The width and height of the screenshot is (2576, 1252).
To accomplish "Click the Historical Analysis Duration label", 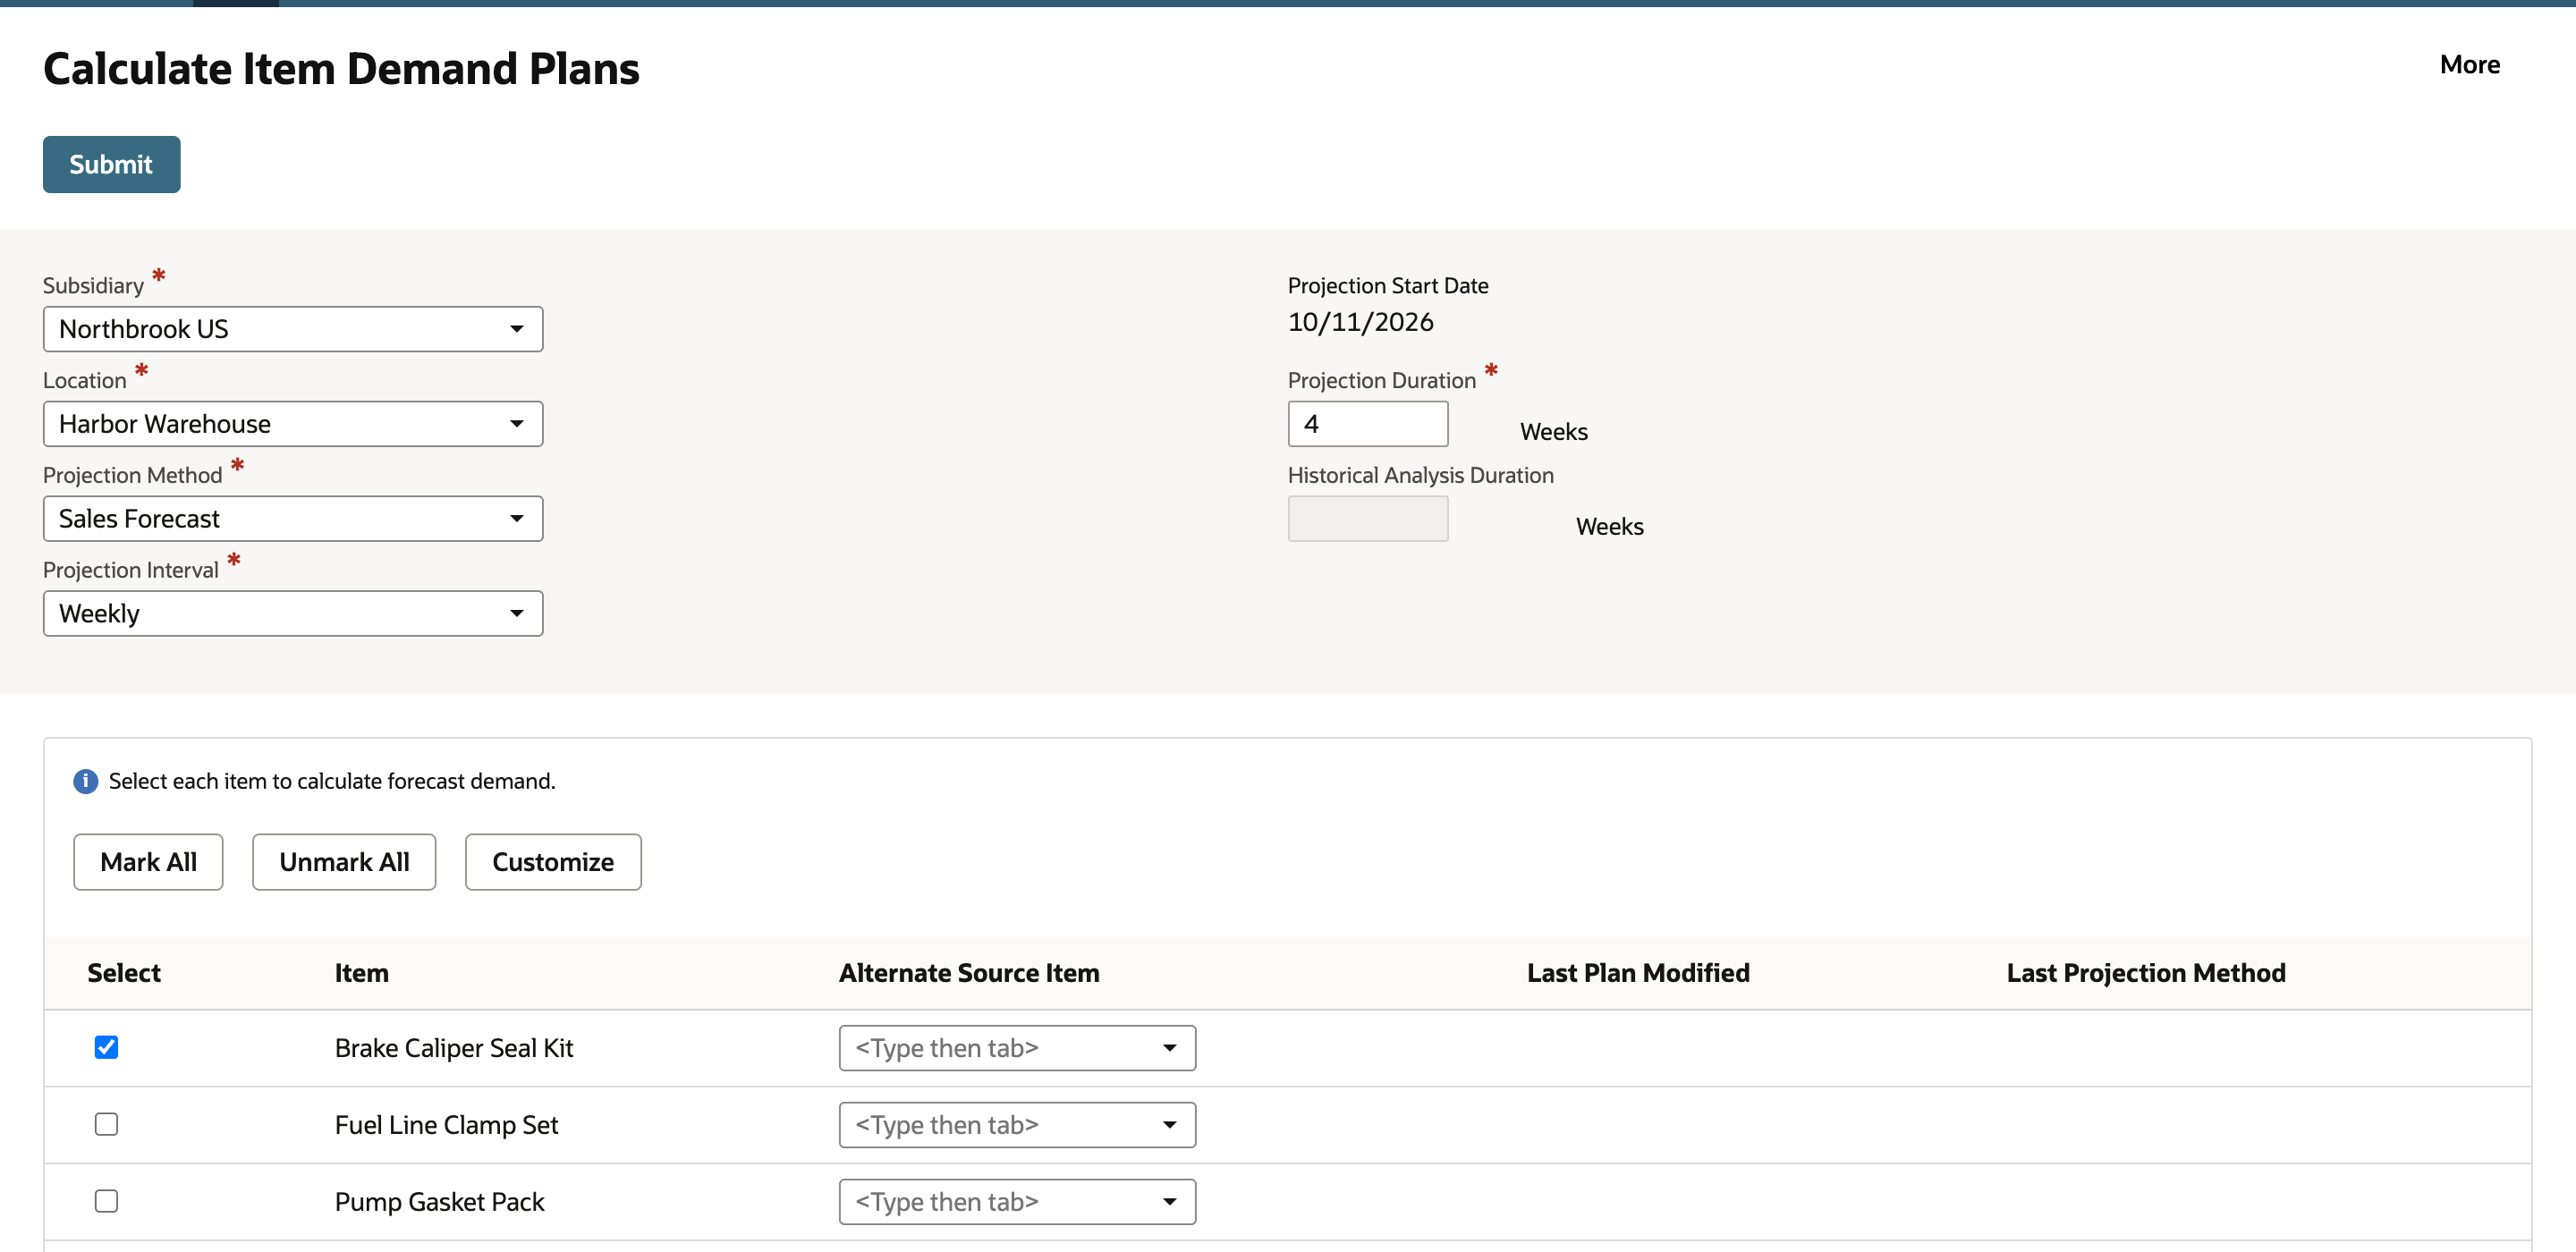I will point(1420,476).
